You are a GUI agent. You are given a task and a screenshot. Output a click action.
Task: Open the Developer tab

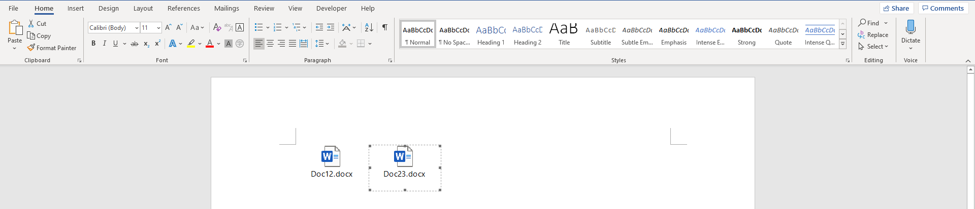point(332,8)
